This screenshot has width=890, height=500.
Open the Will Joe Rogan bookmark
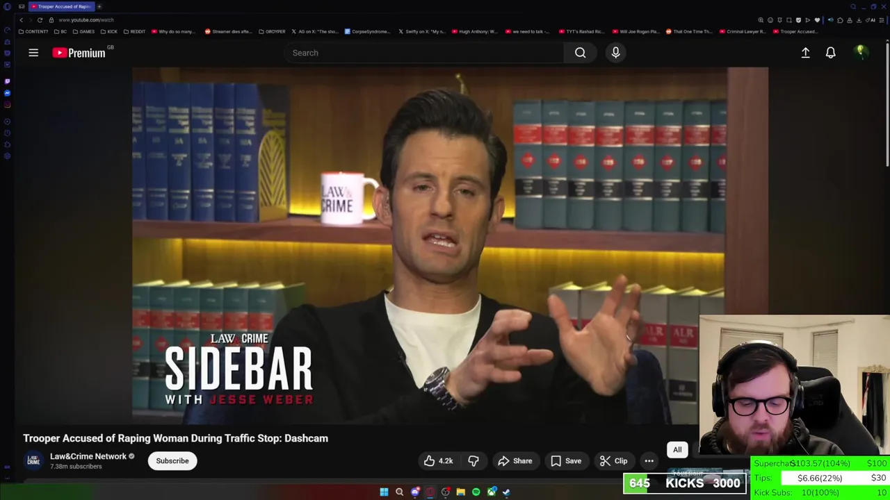click(636, 31)
